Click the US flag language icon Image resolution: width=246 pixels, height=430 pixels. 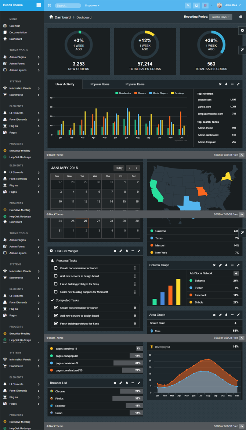coord(205,5)
